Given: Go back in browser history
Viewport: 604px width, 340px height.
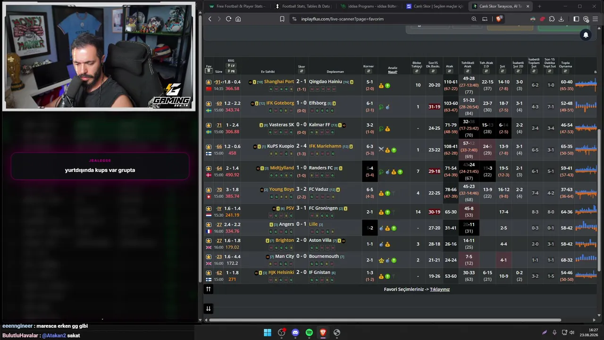Looking at the screenshot, I should (210, 19).
